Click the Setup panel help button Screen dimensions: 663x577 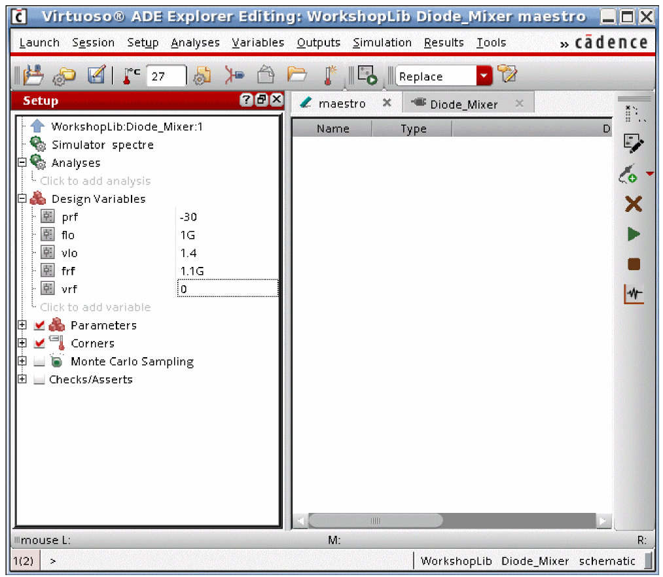(246, 99)
